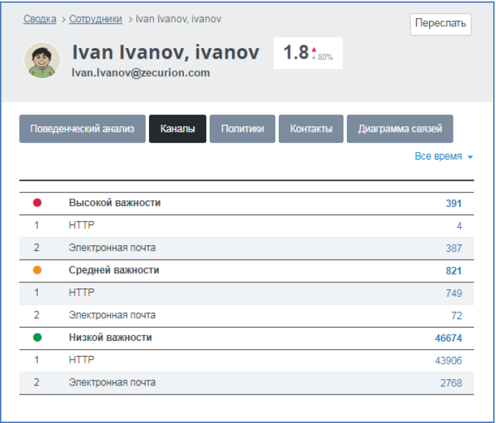
Task: Navigate to Сводка breadcrumb link
Action: click(40, 19)
